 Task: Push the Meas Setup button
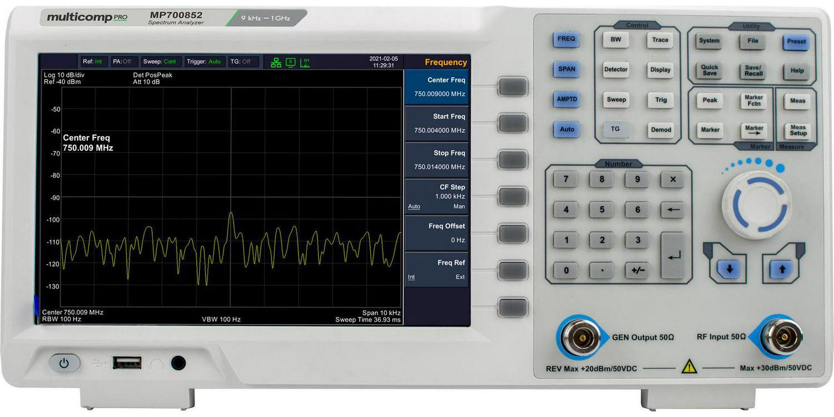(x=798, y=131)
